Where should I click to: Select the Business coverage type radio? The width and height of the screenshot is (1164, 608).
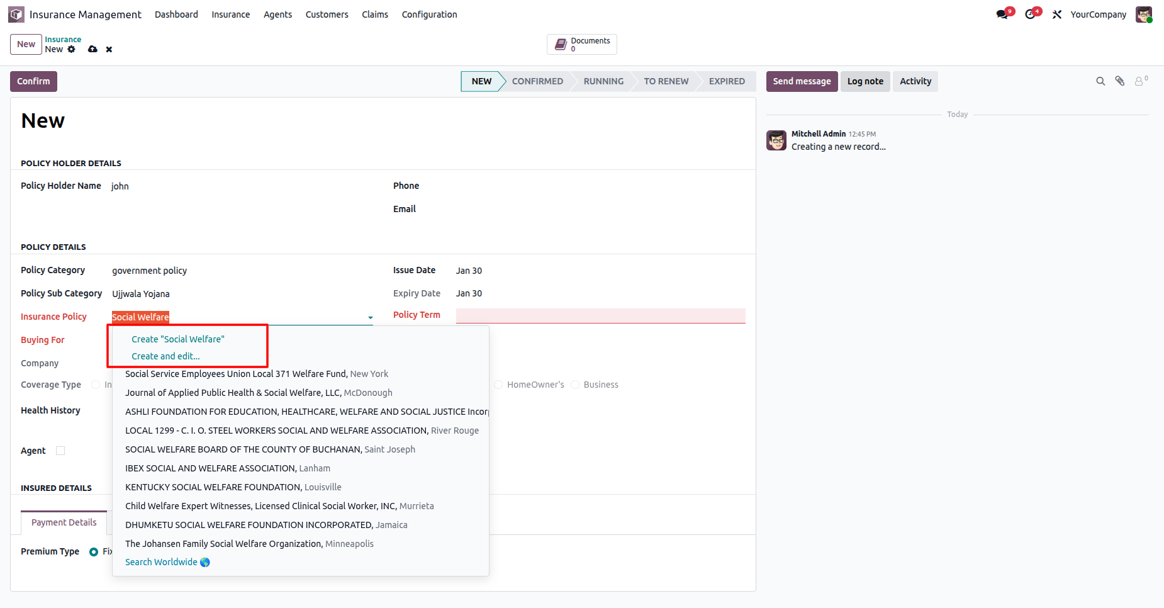[x=575, y=385]
